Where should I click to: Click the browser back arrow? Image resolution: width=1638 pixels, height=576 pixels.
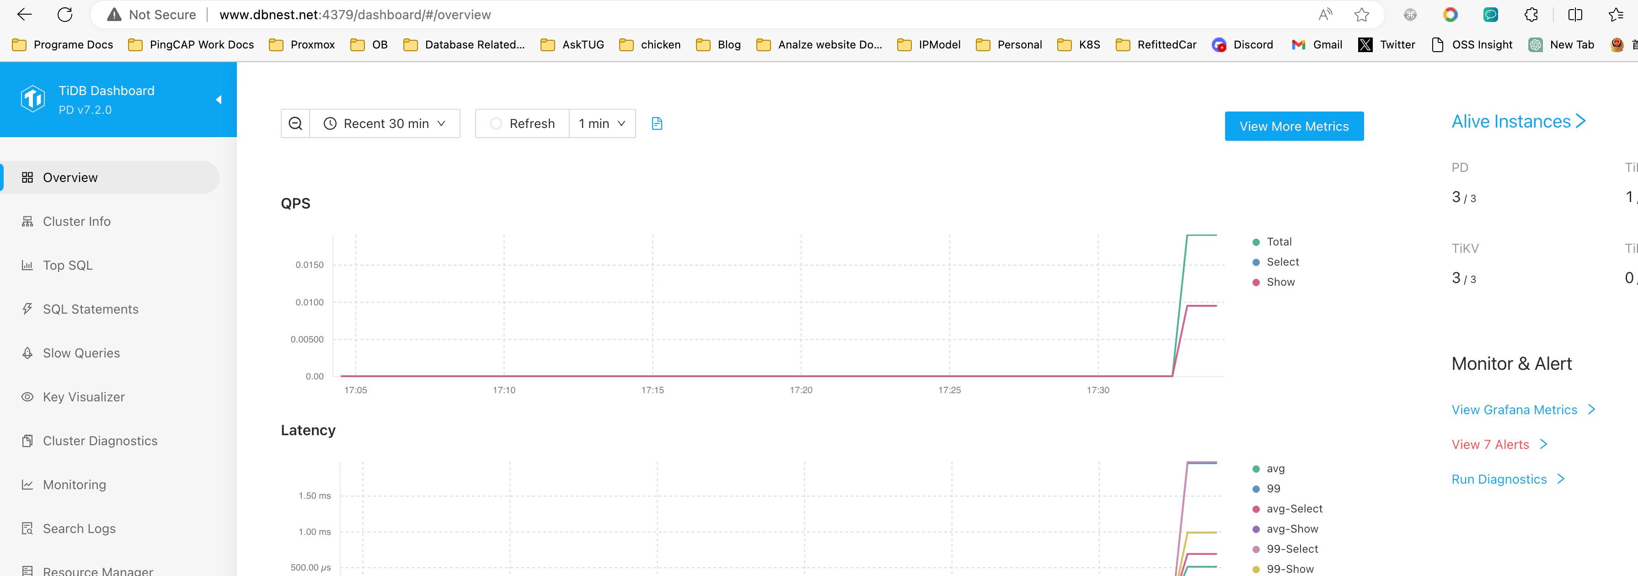click(24, 15)
